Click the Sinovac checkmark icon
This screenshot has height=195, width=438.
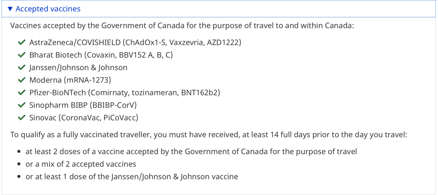click(21, 118)
